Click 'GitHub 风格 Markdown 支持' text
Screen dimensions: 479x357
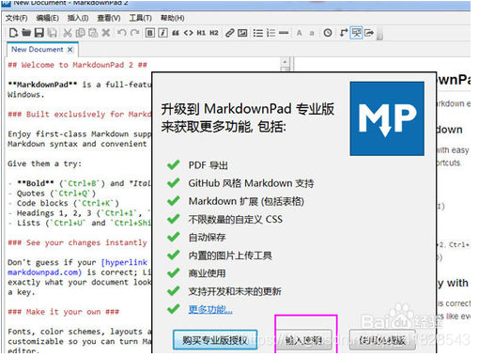pos(251,183)
